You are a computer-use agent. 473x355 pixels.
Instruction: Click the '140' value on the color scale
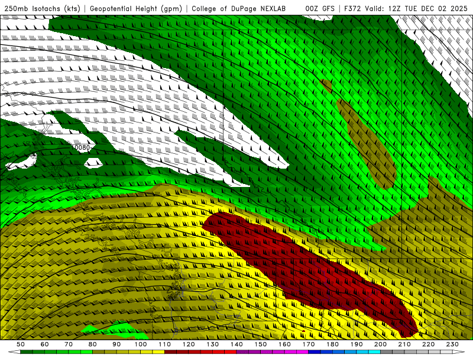coord(237,344)
